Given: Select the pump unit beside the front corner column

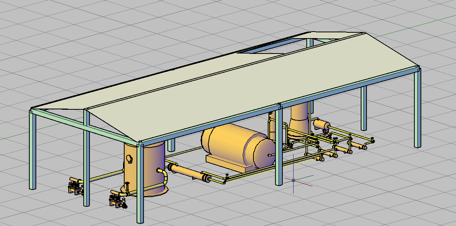Looking at the screenshot, I should point(118,200).
